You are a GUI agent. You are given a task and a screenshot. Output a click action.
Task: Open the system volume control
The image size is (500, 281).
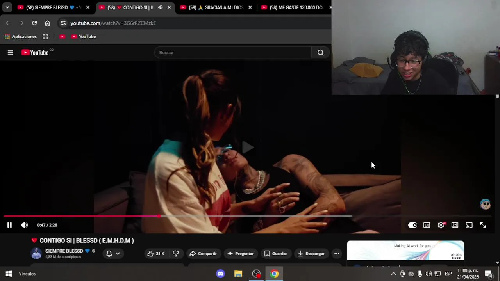pyautogui.click(x=429, y=274)
